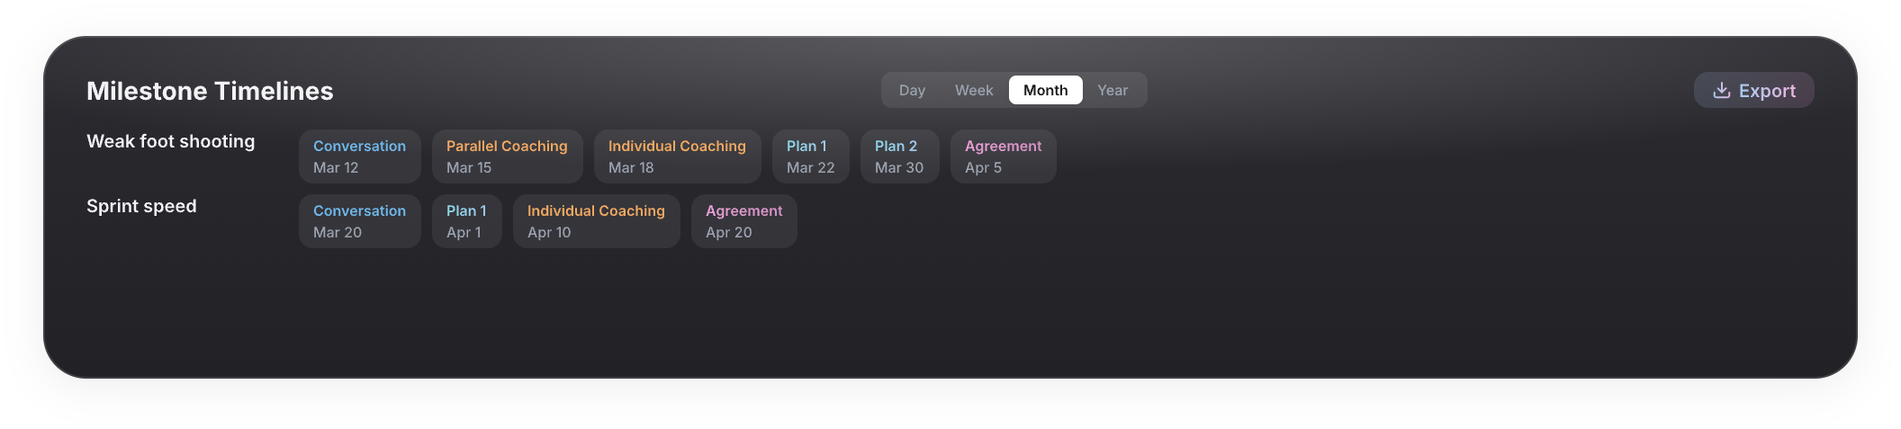The width and height of the screenshot is (1901, 429).
Task: Switch timeline view to Week
Action: (x=974, y=90)
